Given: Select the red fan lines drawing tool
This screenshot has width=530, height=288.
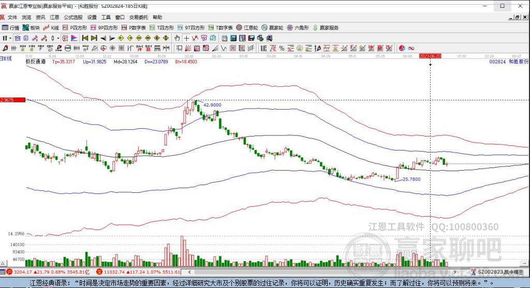Looking at the screenshot, I should pos(187,48).
